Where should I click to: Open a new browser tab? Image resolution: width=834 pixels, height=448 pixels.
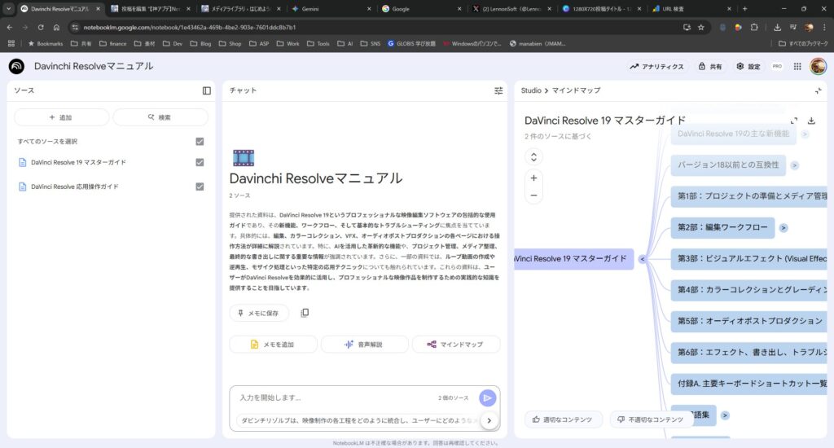[x=744, y=9]
